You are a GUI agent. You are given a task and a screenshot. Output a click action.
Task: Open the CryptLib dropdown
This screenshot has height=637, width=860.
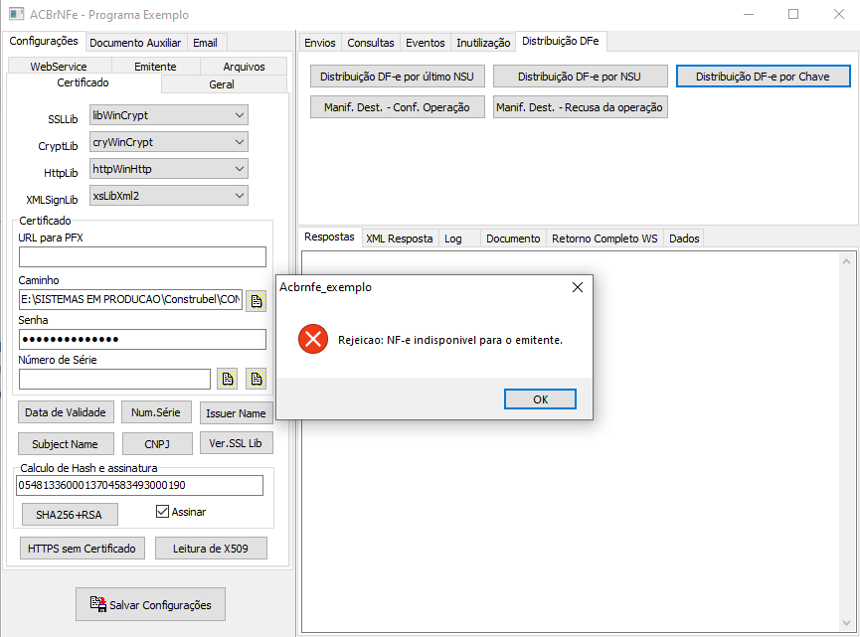coord(169,142)
